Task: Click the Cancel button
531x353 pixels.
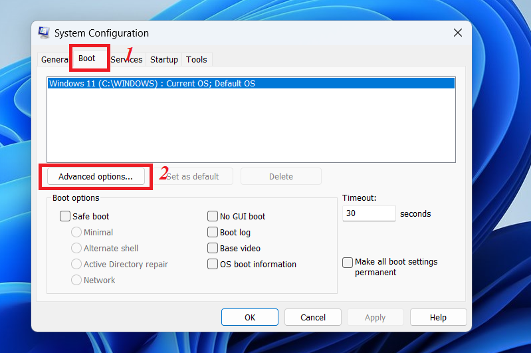Action: pyautogui.click(x=313, y=317)
